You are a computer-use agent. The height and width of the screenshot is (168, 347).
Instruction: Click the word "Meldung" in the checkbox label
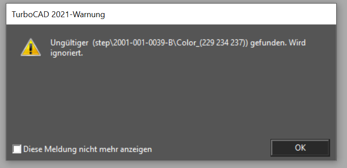[60, 149]
